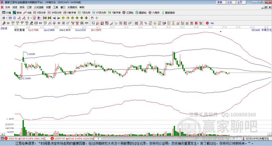This screenshot has width=272, height=146.
Task: Click the 极反通道 indicator name
Action: point(19,30)
